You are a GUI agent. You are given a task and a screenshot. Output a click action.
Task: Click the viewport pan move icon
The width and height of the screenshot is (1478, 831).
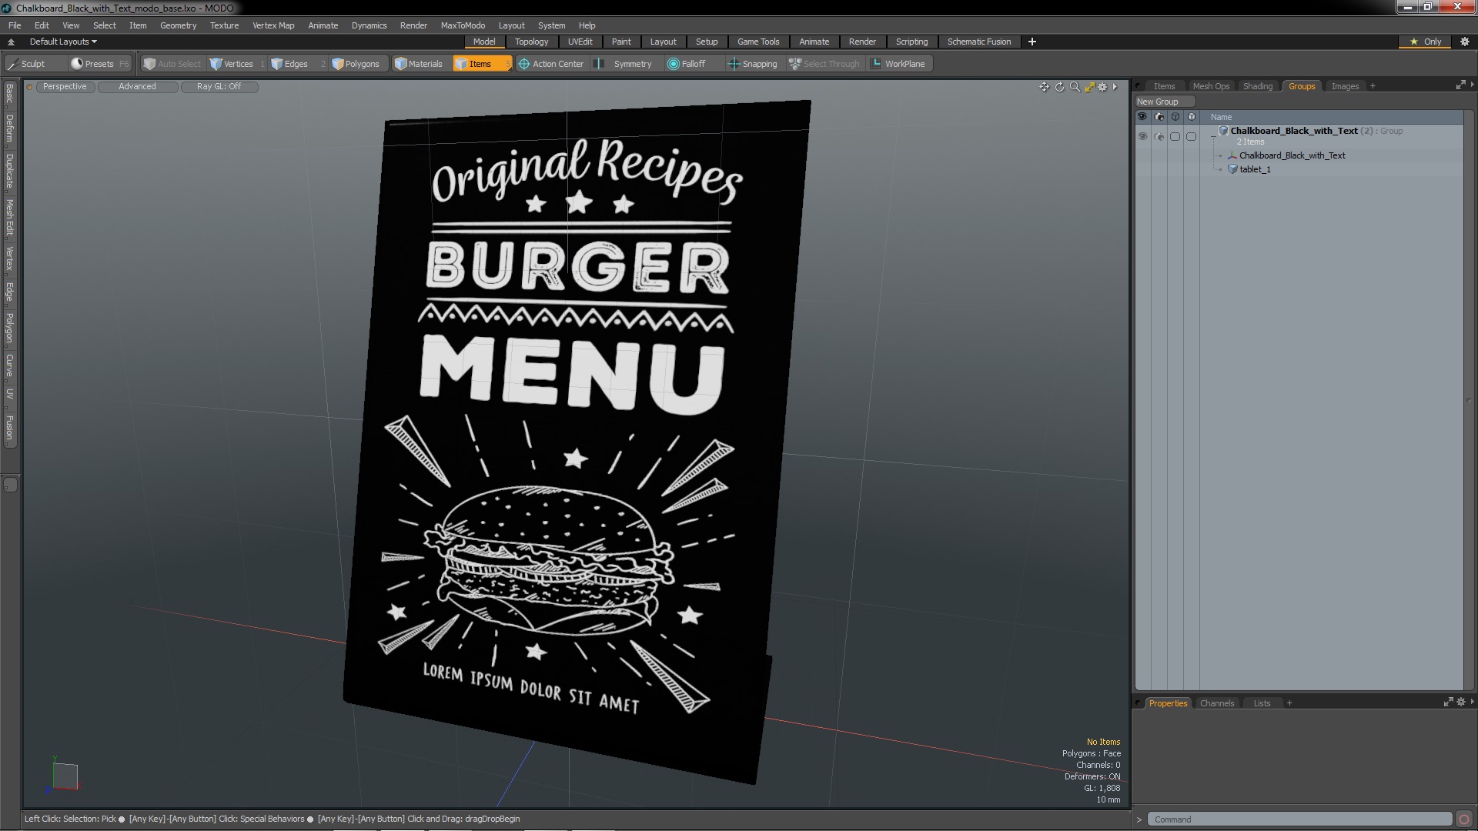(x=1044, y=87)
